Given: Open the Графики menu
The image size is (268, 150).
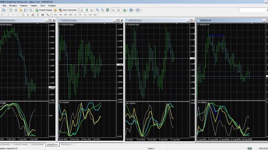Looking at the screenshot, I should tap(23, 5).
